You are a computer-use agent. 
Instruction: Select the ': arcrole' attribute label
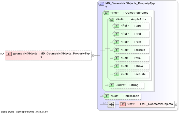click(139, 50)
